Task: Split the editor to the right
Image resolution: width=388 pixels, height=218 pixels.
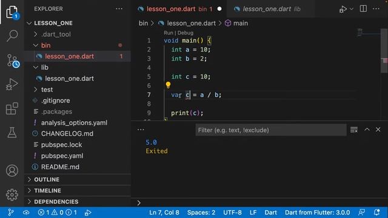Action: [x=363, y=8]
